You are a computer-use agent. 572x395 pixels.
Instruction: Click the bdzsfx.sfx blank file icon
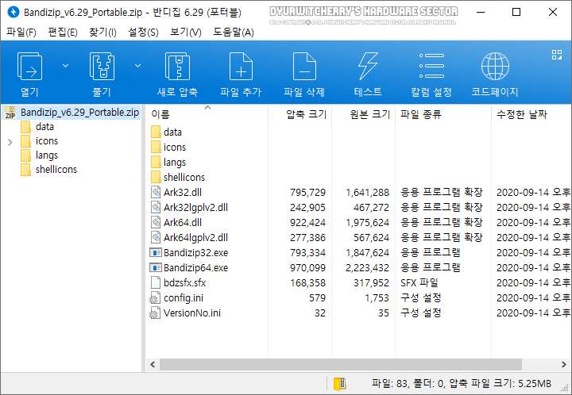156,283
